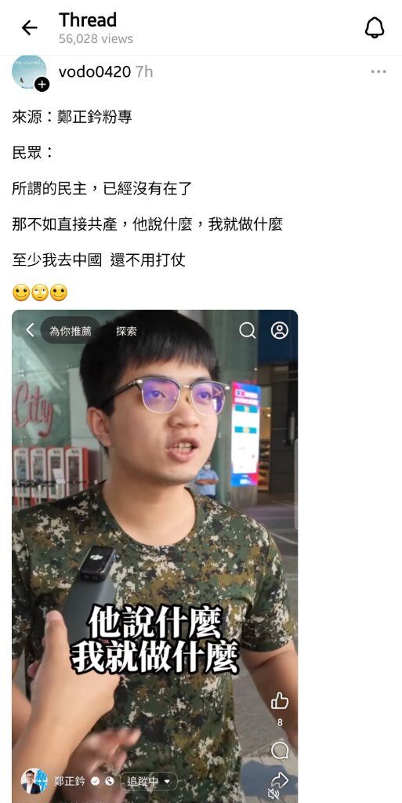The image size is (402, 803).
Task: Open the video comments bubble
Action: [x=280, y=750]
